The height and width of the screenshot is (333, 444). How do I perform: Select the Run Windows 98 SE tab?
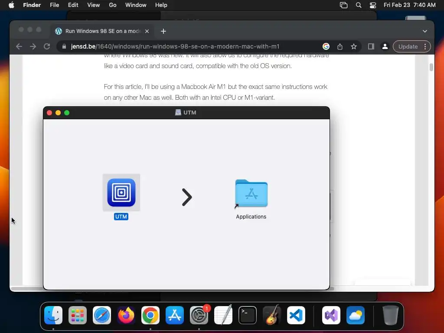pyautogui.click(x=102, y=31)
